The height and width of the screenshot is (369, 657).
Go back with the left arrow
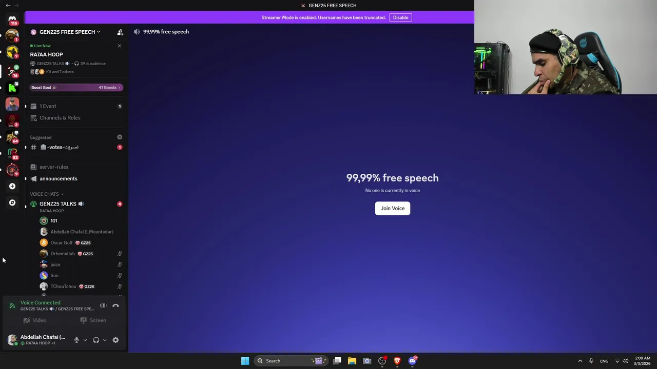tap(8, 5)
